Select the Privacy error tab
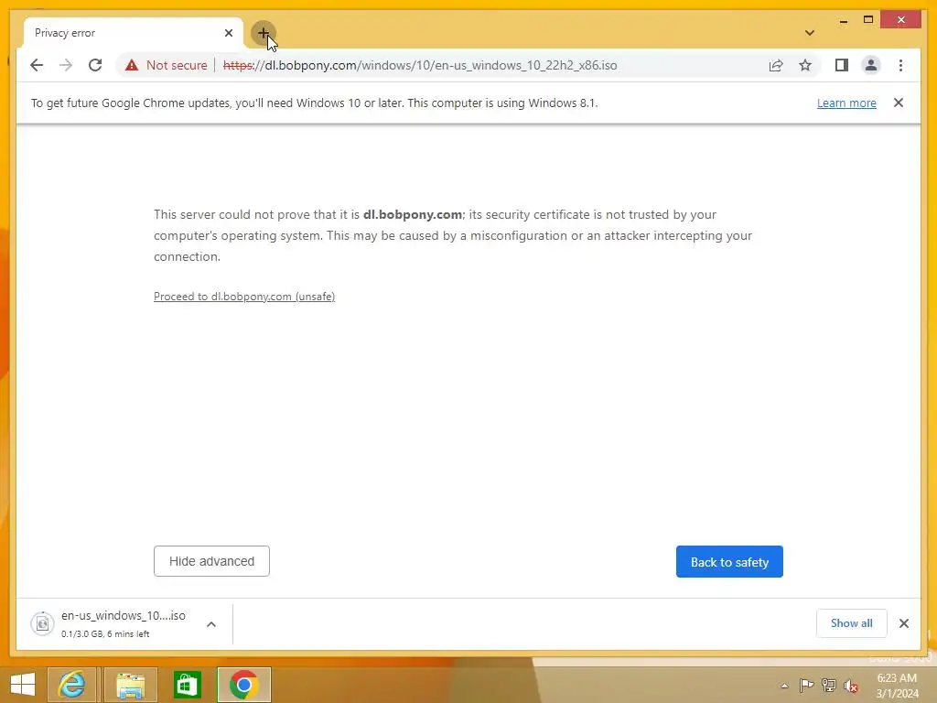The image size is (937, 703). click(x=134, y=33)
